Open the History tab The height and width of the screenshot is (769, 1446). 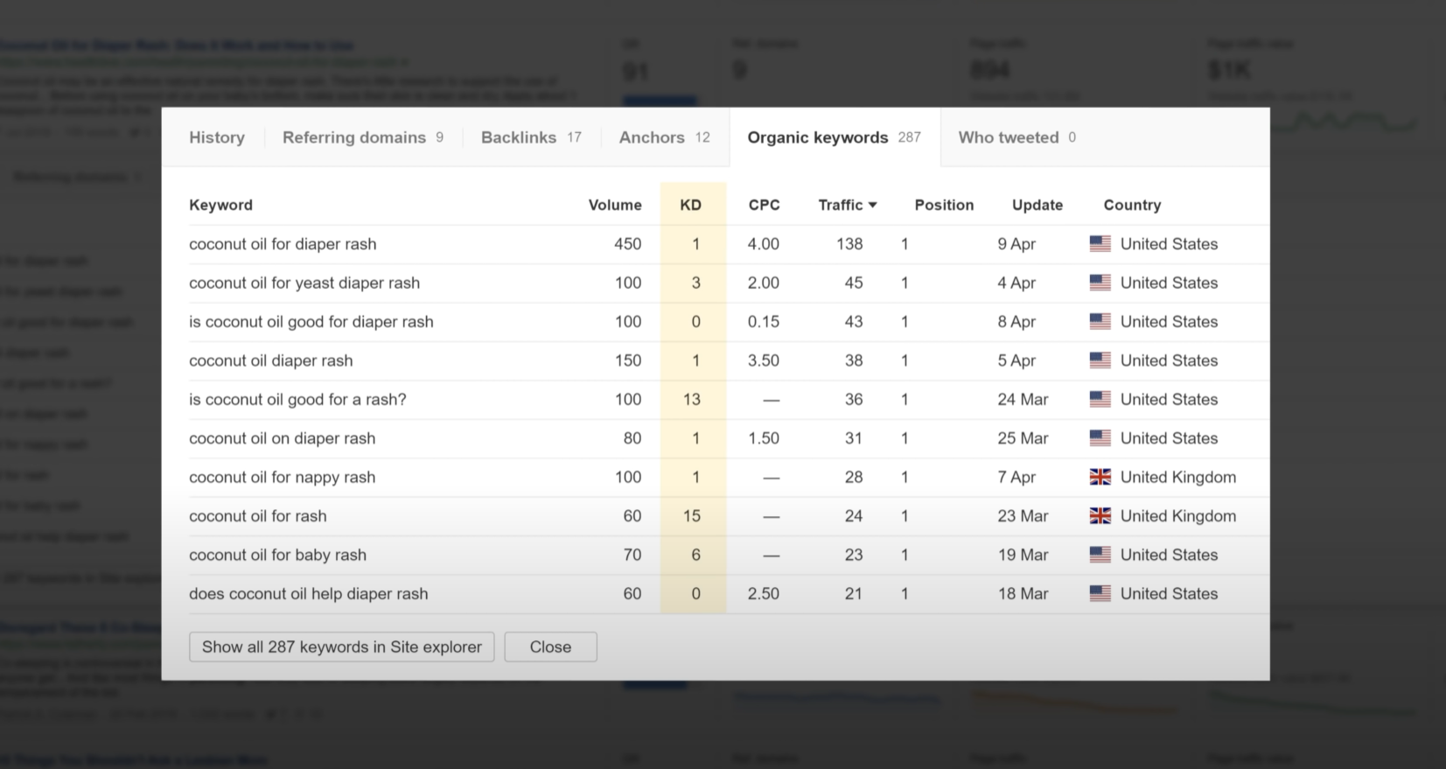[217, 137]
